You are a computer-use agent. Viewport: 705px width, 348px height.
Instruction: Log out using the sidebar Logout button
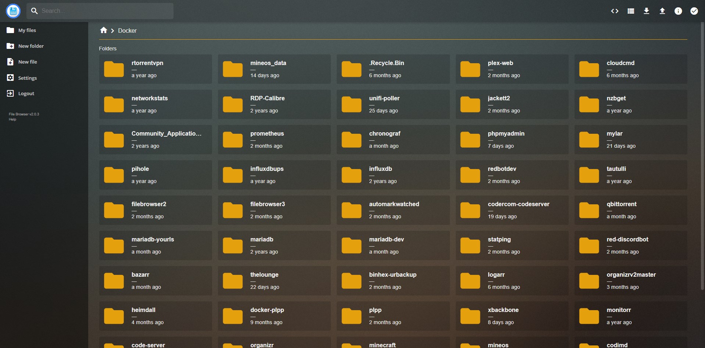tap(26, 94)
